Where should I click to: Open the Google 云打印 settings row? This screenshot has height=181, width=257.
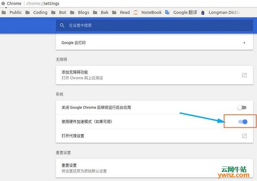click(155, 43)
